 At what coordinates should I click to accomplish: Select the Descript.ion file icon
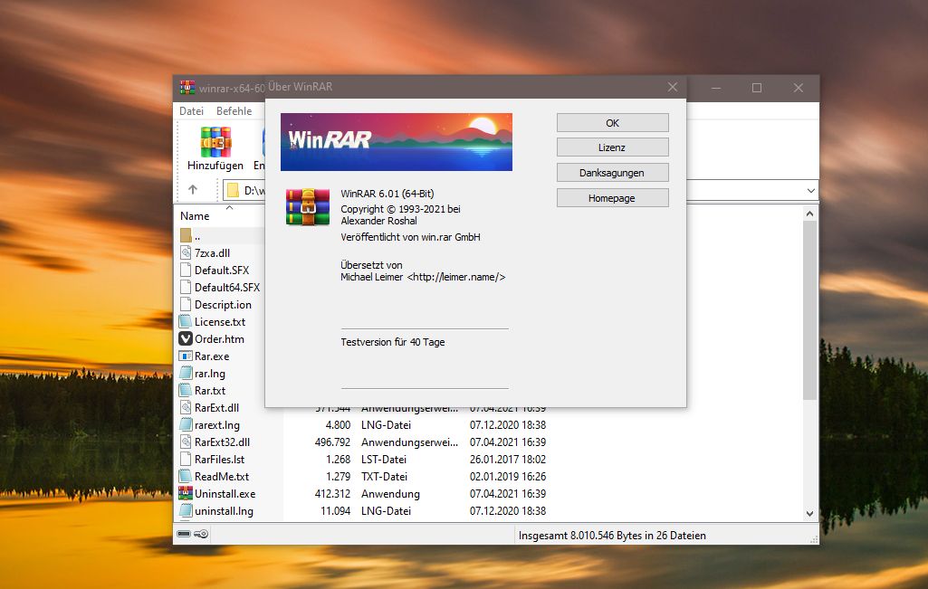(186, 305)
